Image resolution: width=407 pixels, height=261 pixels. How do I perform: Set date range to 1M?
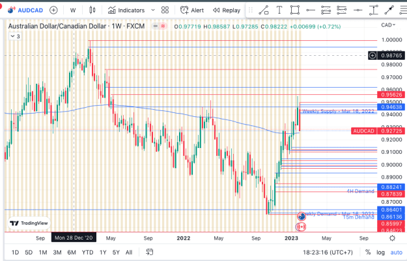43,252
